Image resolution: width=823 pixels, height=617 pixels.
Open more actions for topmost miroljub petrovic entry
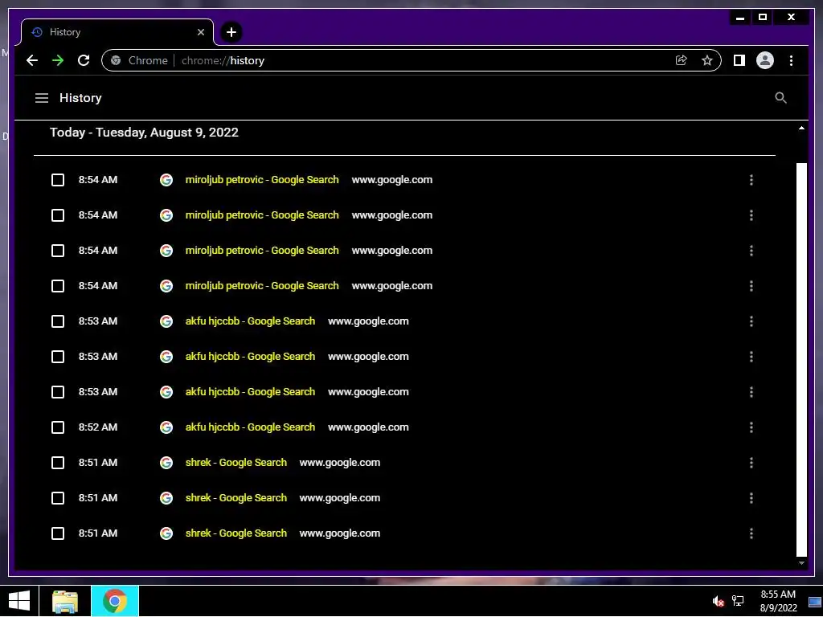coord(751,180)
